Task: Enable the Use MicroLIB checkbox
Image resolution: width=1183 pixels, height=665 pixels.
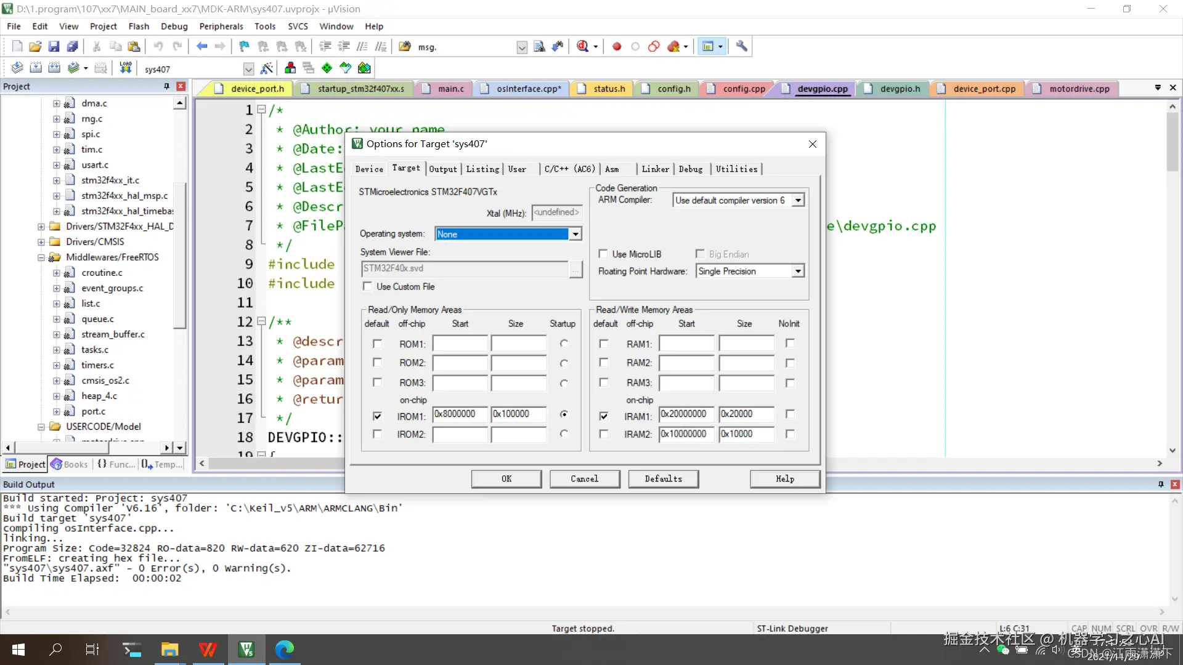Action: coord(603,254)
